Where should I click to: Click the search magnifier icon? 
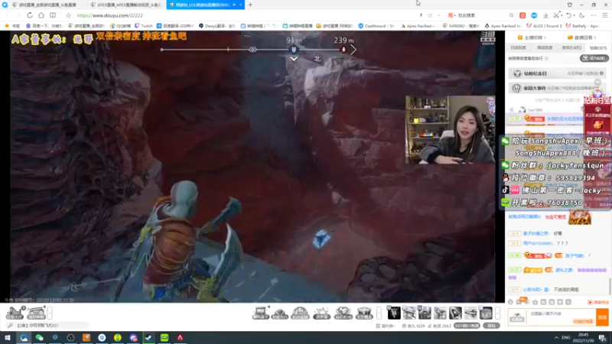511,15
